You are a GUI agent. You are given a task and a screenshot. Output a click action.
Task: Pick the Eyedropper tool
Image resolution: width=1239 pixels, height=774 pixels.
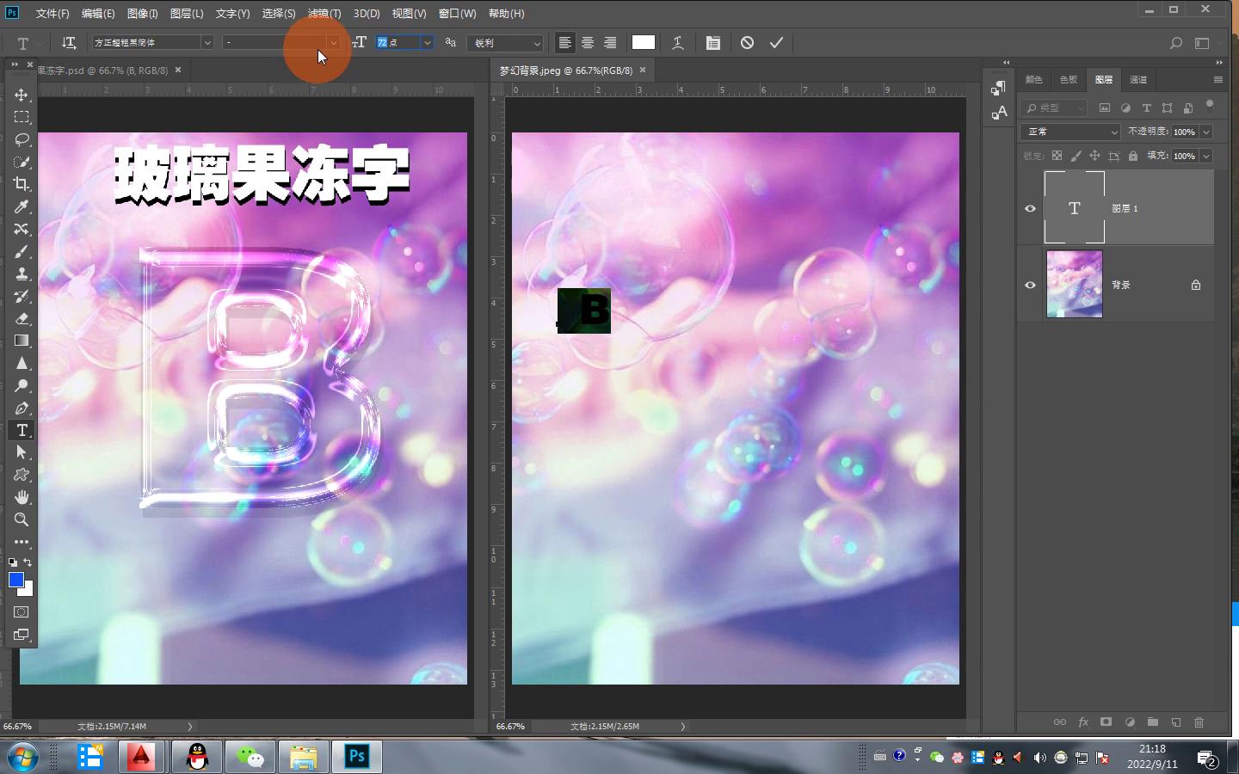(x=22, y=206)
